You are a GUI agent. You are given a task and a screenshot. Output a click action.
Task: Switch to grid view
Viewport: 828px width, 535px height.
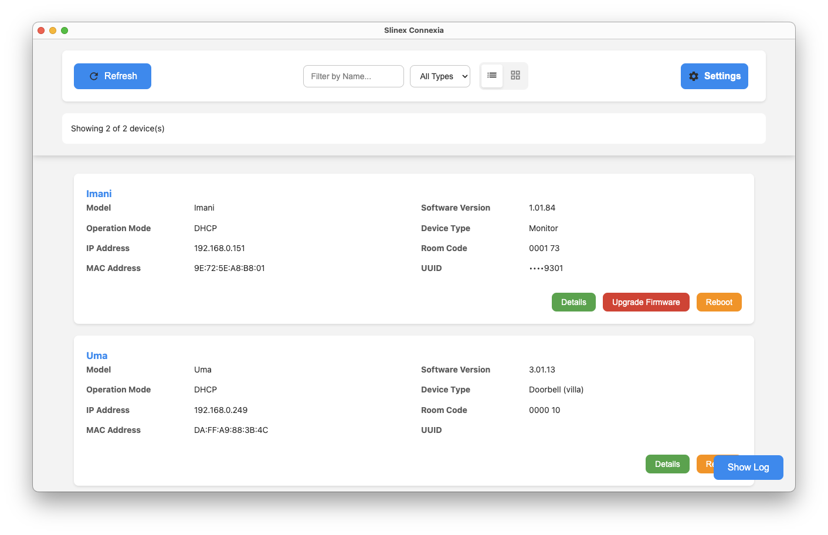[x=515, y=76]
